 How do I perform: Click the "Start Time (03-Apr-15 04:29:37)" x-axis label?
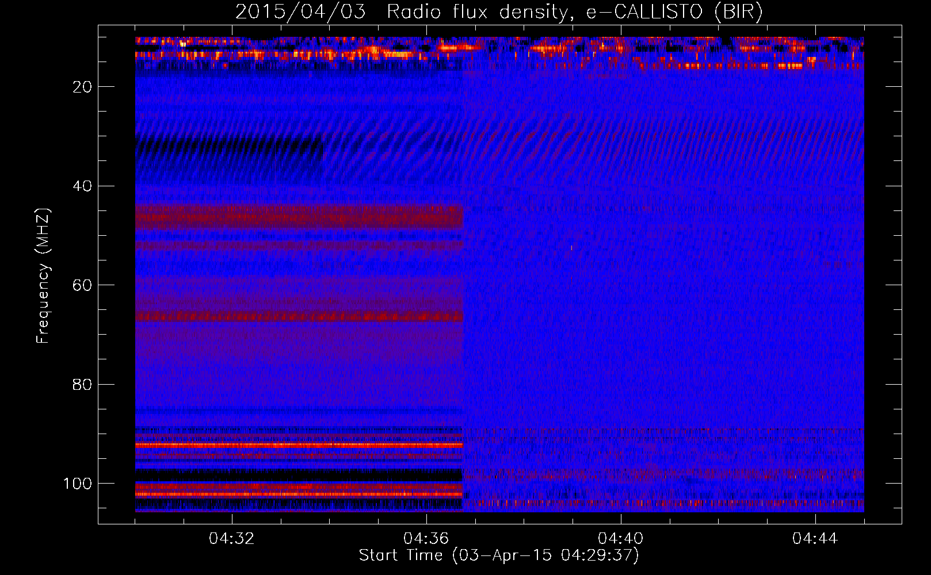point(499,555)
